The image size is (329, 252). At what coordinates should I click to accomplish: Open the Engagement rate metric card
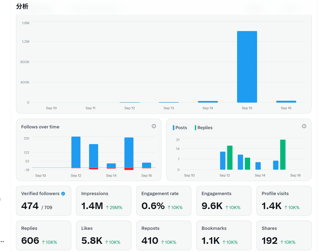(x=164, y=201)
